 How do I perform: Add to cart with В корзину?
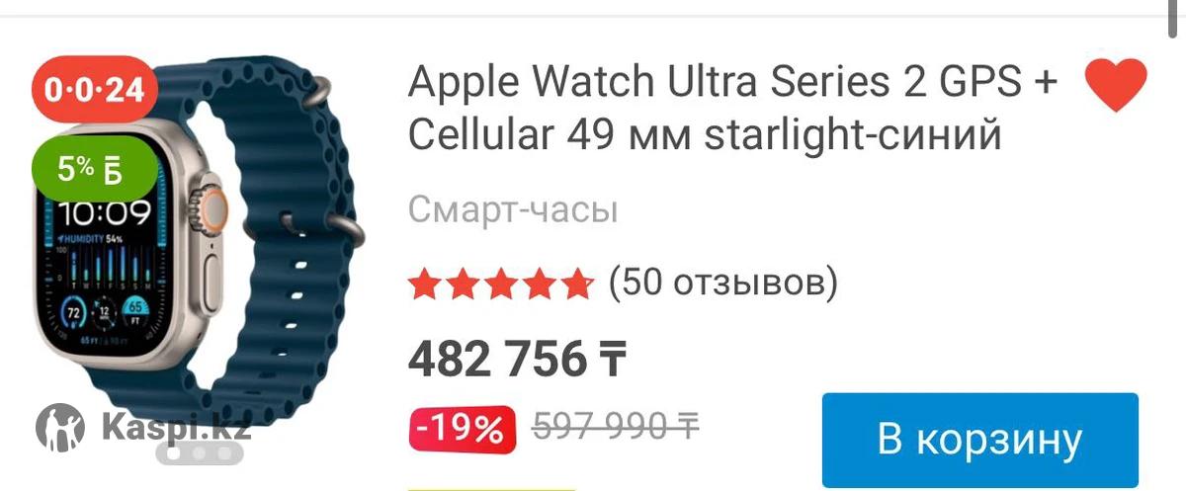pyautogui.click(x=980, y=440)
